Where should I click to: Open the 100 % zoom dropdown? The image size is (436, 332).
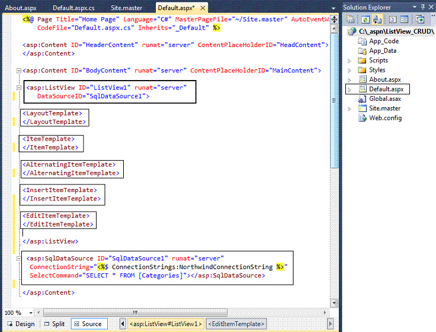point(31,313)
